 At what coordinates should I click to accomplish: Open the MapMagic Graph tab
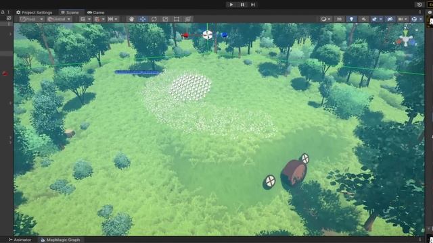click(60, 240)
